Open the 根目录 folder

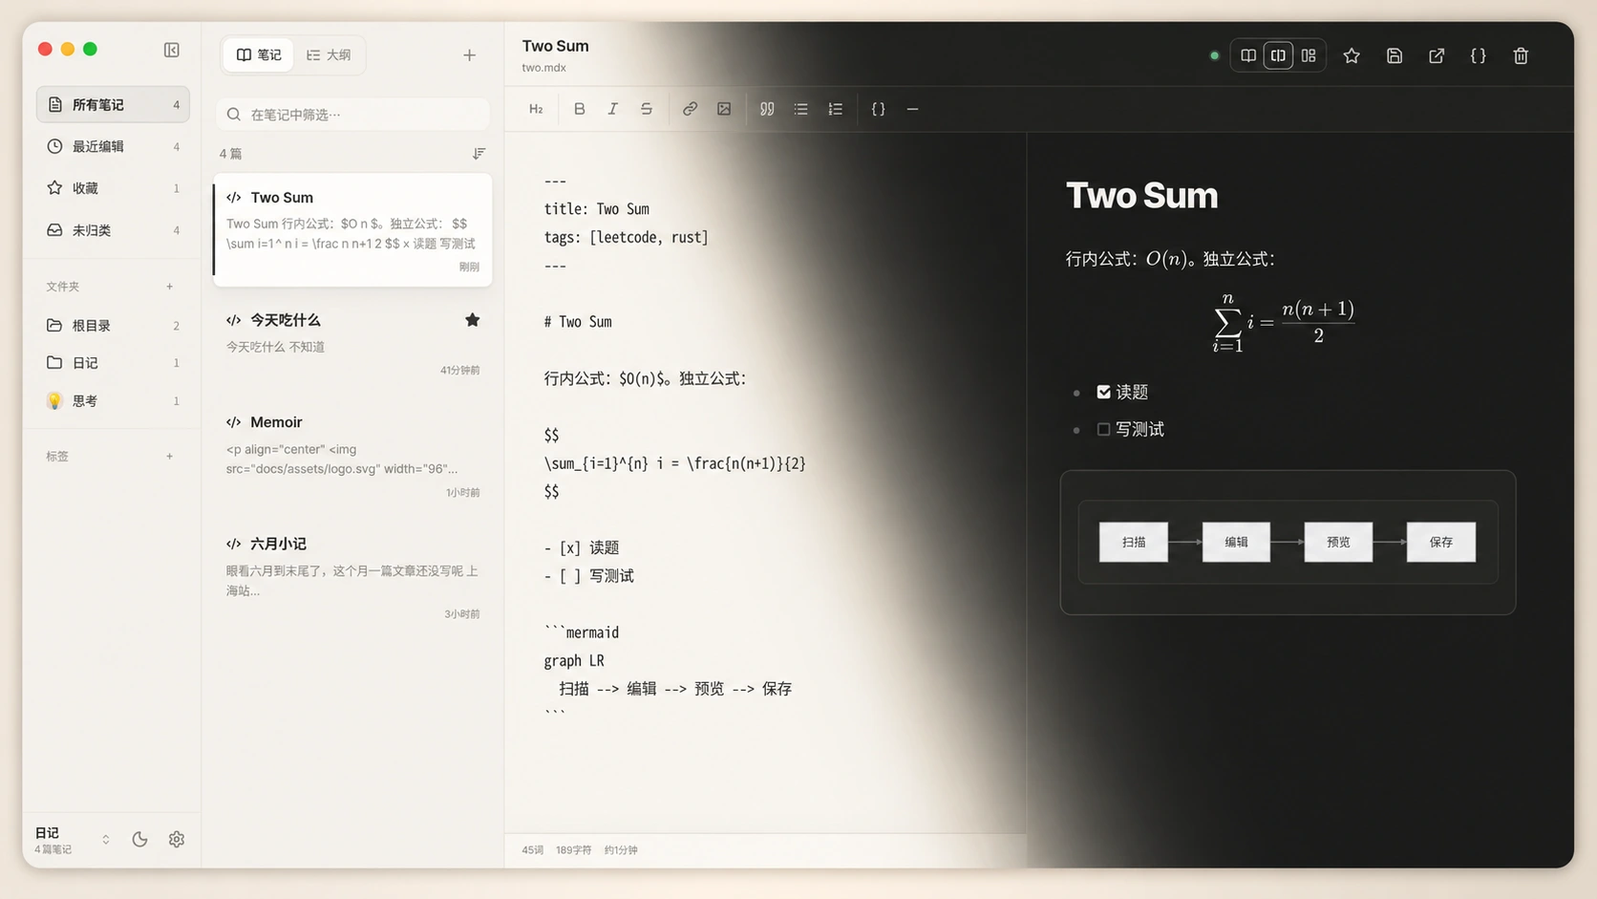click(113, 326)
